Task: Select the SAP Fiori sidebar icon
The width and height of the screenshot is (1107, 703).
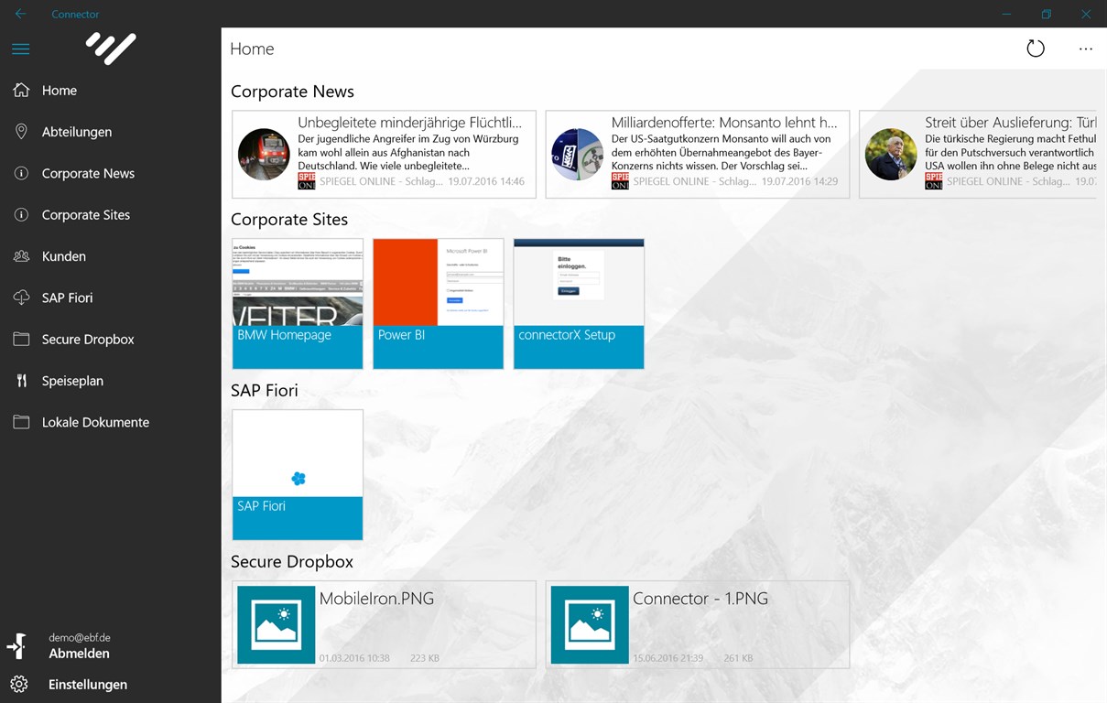Action: [x=20, y=297]
